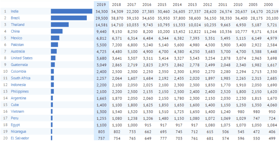Open the United States link
The width and height of the screenshot is (279, 141).
coord(22,58)
